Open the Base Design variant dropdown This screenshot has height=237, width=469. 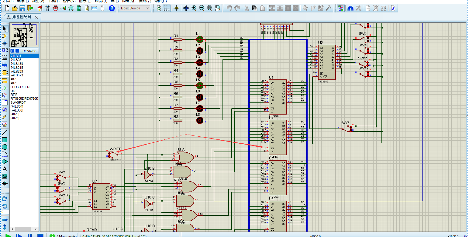pyautogui.click(x=135, y=8)
